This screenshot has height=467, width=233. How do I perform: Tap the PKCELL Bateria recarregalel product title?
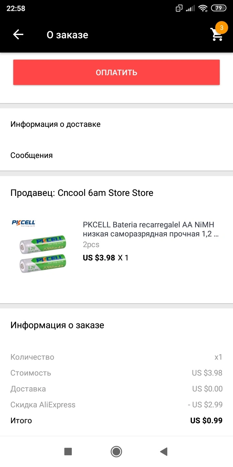[151, 229]
